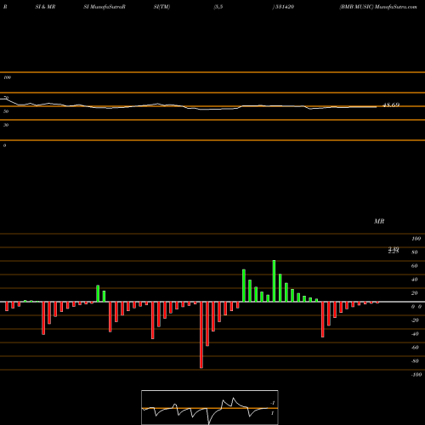Click the -20 label on the MR axis
This screenshot has height=425, width=425.
coord(415,320)
